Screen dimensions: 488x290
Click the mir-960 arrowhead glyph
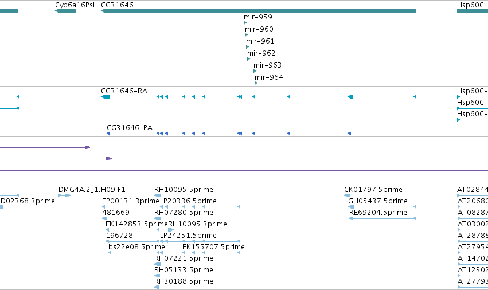click(247, 35)
